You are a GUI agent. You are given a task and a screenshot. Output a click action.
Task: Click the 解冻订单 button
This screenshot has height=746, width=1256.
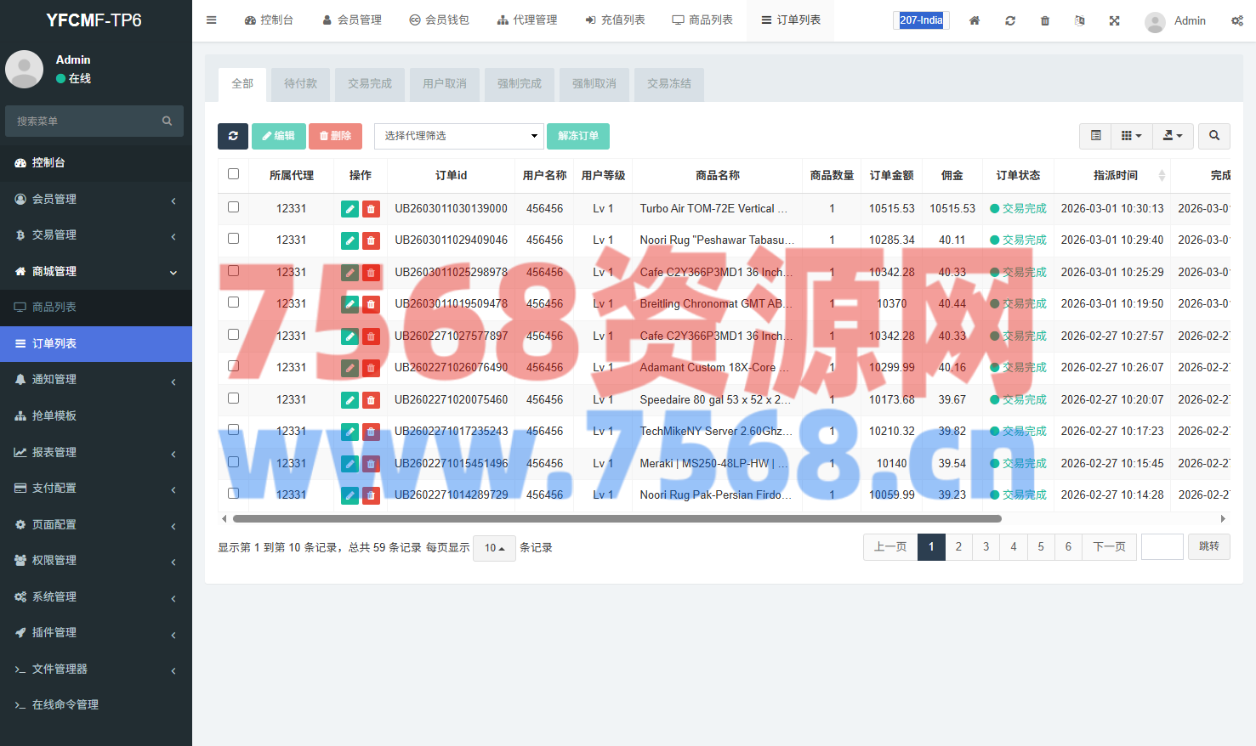click(x=578, y=136)
